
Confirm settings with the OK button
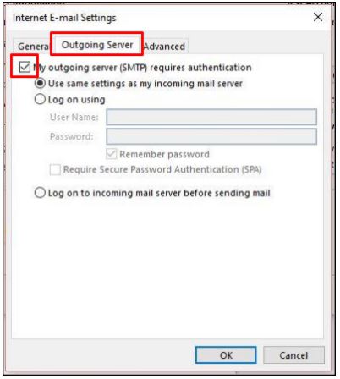pyautogui.click(x=226, y=355)
